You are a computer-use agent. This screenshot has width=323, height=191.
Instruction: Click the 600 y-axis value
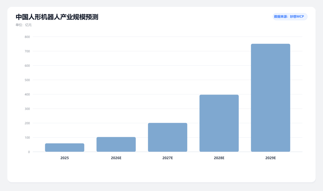point(27,66)
